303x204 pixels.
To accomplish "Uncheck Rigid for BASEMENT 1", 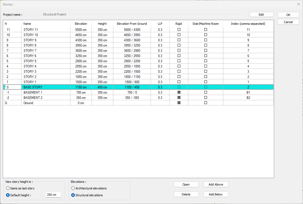I will click(179, 93).
